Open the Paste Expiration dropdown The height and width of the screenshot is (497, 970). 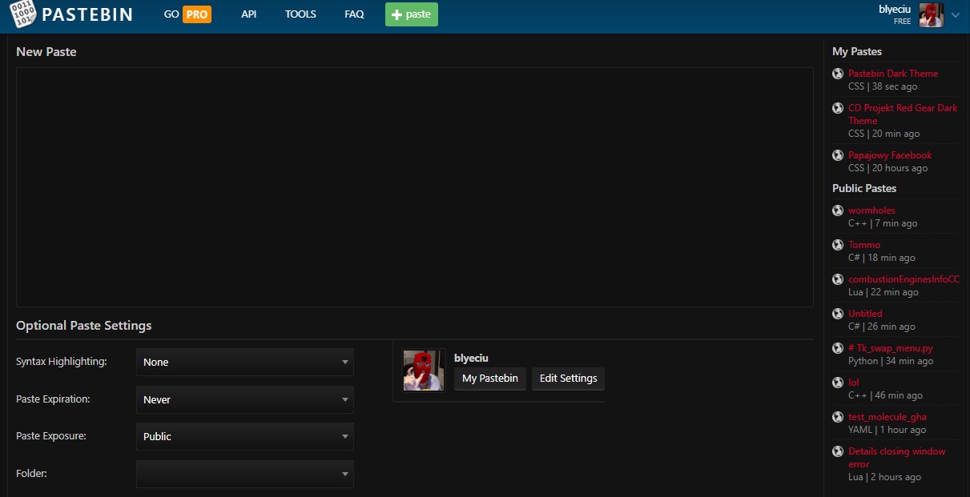click(244, 399)
